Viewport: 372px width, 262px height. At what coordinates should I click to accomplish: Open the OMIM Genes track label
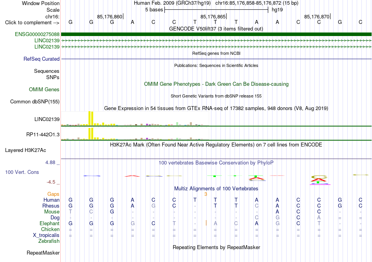pos(44,89)
